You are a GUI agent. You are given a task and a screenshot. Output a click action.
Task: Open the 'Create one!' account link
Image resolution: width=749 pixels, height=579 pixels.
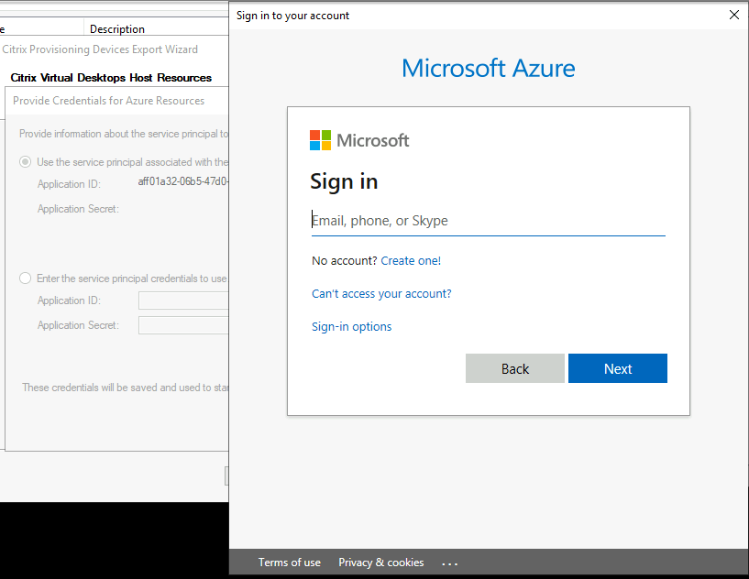[x=411, y=260]
